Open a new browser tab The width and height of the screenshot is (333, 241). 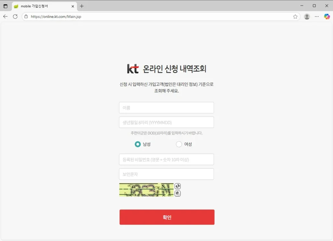pyautogui.click(x=81, y=6)
